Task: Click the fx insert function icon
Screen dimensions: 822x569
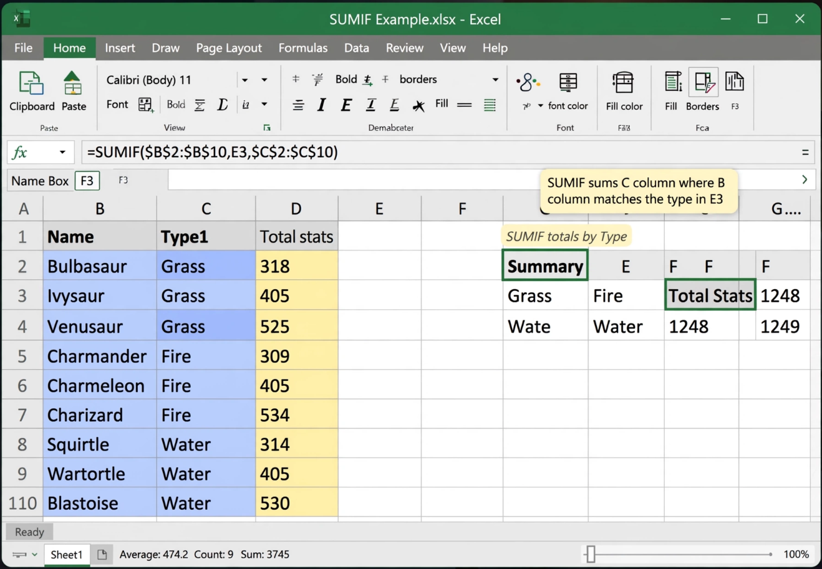Action: [x=20, y=152]
